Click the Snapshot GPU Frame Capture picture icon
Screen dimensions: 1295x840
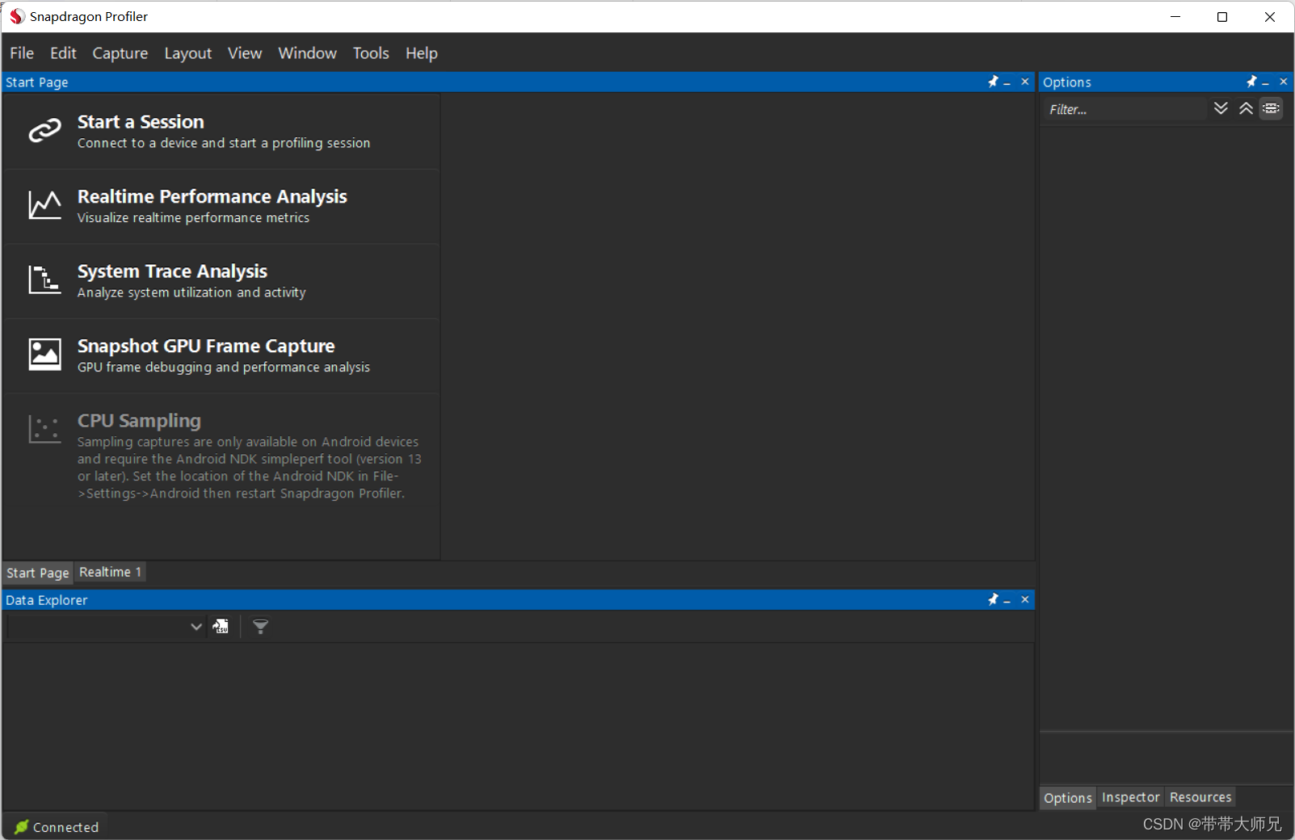(x=44, y=355)
